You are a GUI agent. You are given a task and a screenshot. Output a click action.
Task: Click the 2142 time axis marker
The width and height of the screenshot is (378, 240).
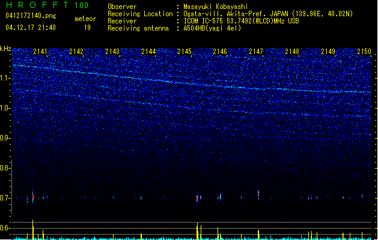76,52
